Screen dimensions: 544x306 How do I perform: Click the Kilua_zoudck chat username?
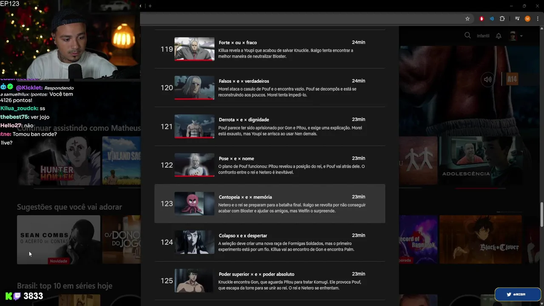(x=19, y=108)
